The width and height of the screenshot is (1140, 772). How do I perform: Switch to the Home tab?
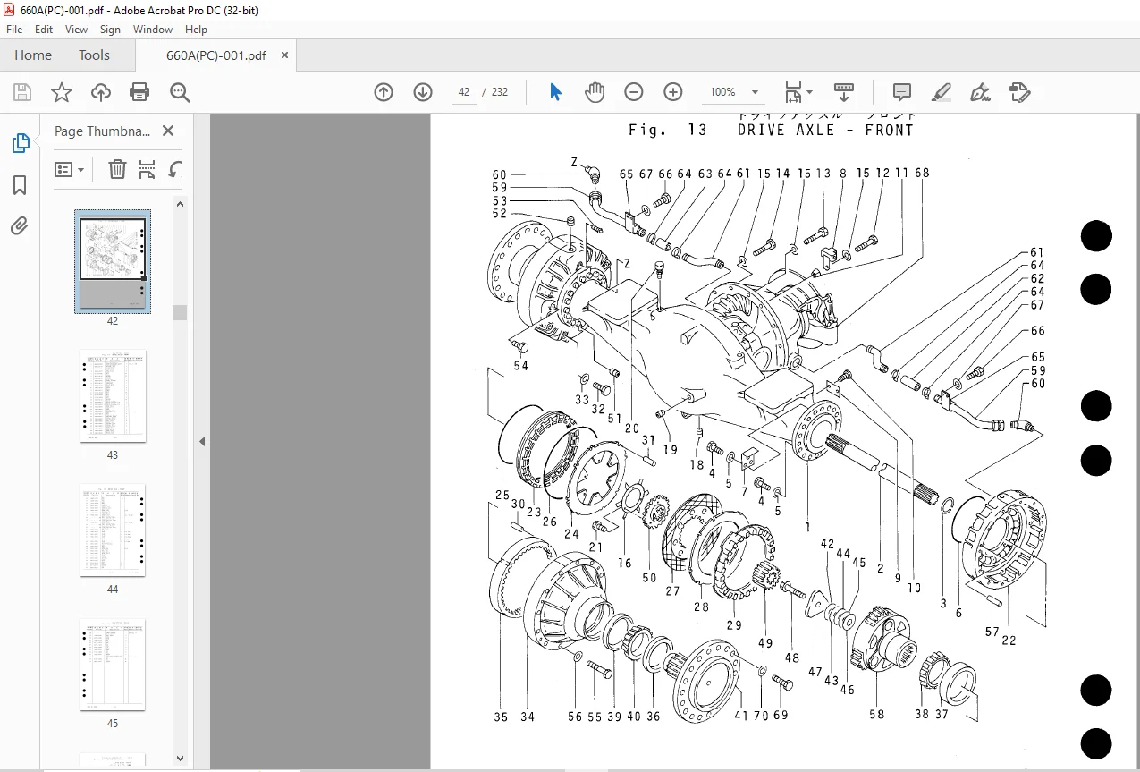click(33, 55)
